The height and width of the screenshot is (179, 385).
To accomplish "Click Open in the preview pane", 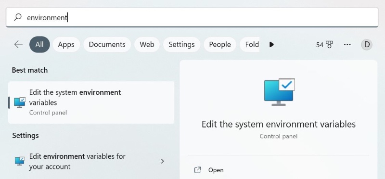I will coord(216,170).
